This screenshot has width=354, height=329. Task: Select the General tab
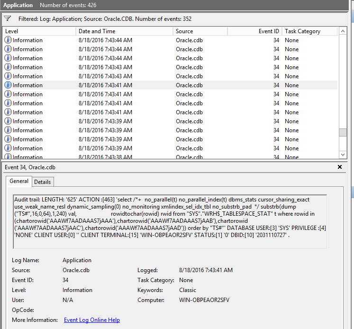(19, 181)
